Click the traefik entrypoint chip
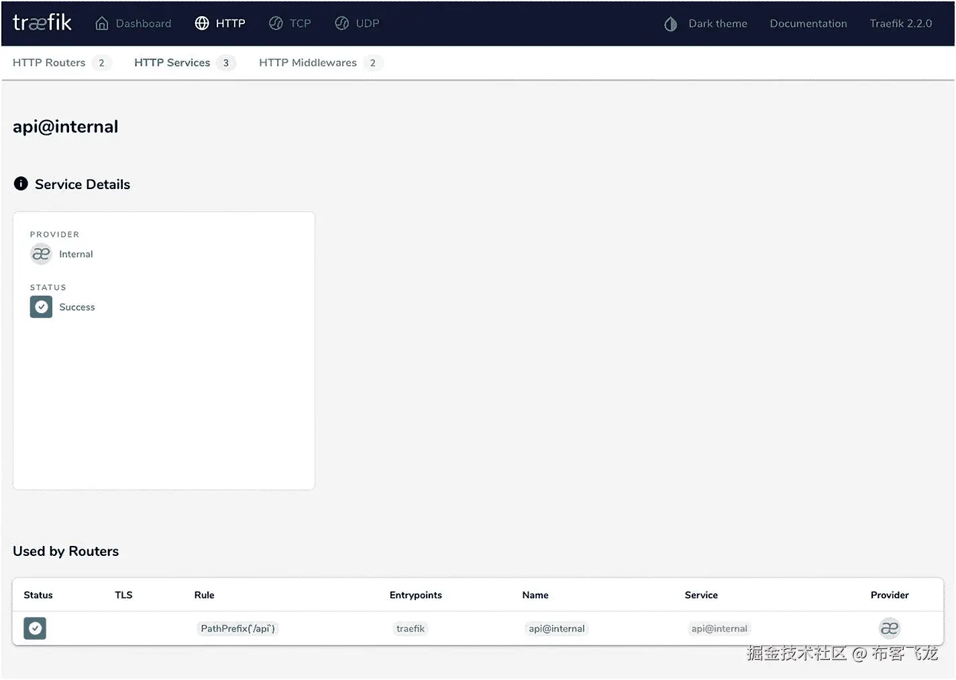 click(x=411, y=628)
